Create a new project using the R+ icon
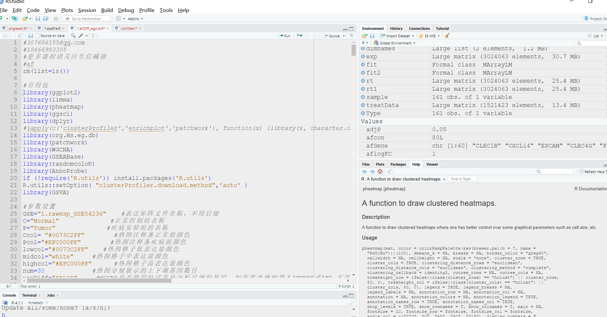 [15, 18]
